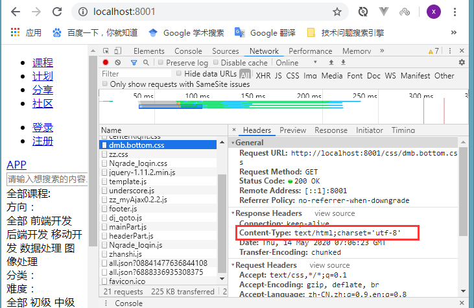Open network search magnifier icon
The height and width of the screenshot is (308, 474).
point(146,63)
